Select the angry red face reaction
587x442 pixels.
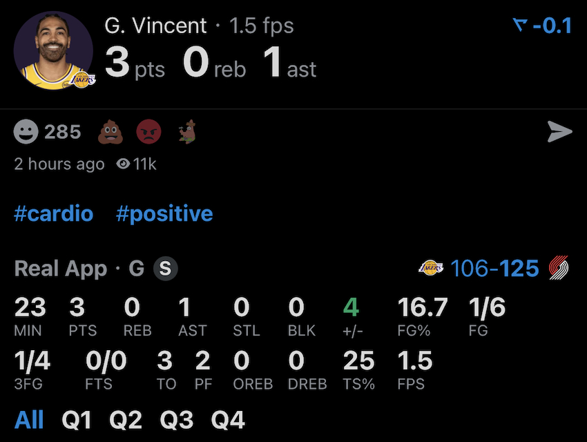click(148, 131)
